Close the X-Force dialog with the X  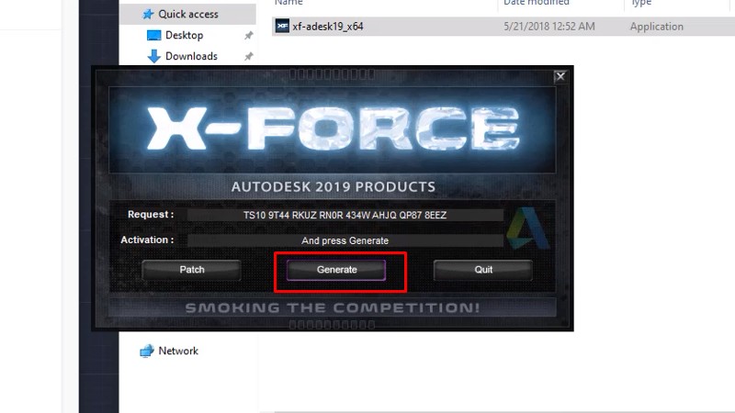click(x=560, y=77)
